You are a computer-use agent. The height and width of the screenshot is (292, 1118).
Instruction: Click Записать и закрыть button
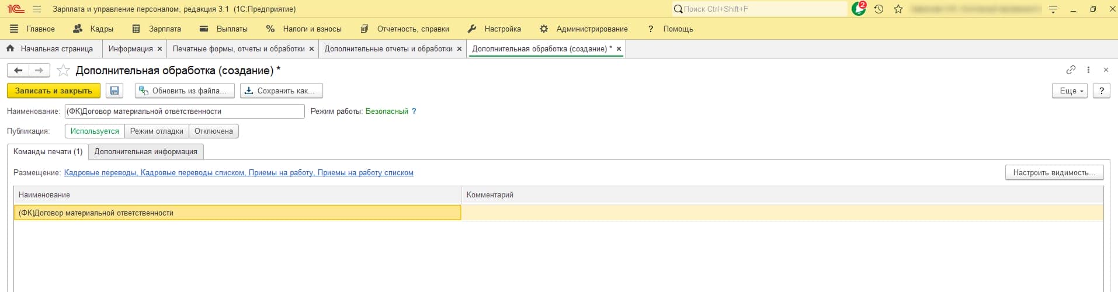tap(54, 91)
